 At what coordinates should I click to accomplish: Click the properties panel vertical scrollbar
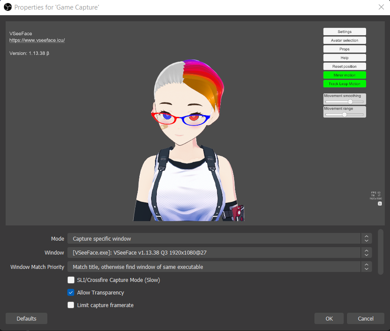tap(380, 252)
